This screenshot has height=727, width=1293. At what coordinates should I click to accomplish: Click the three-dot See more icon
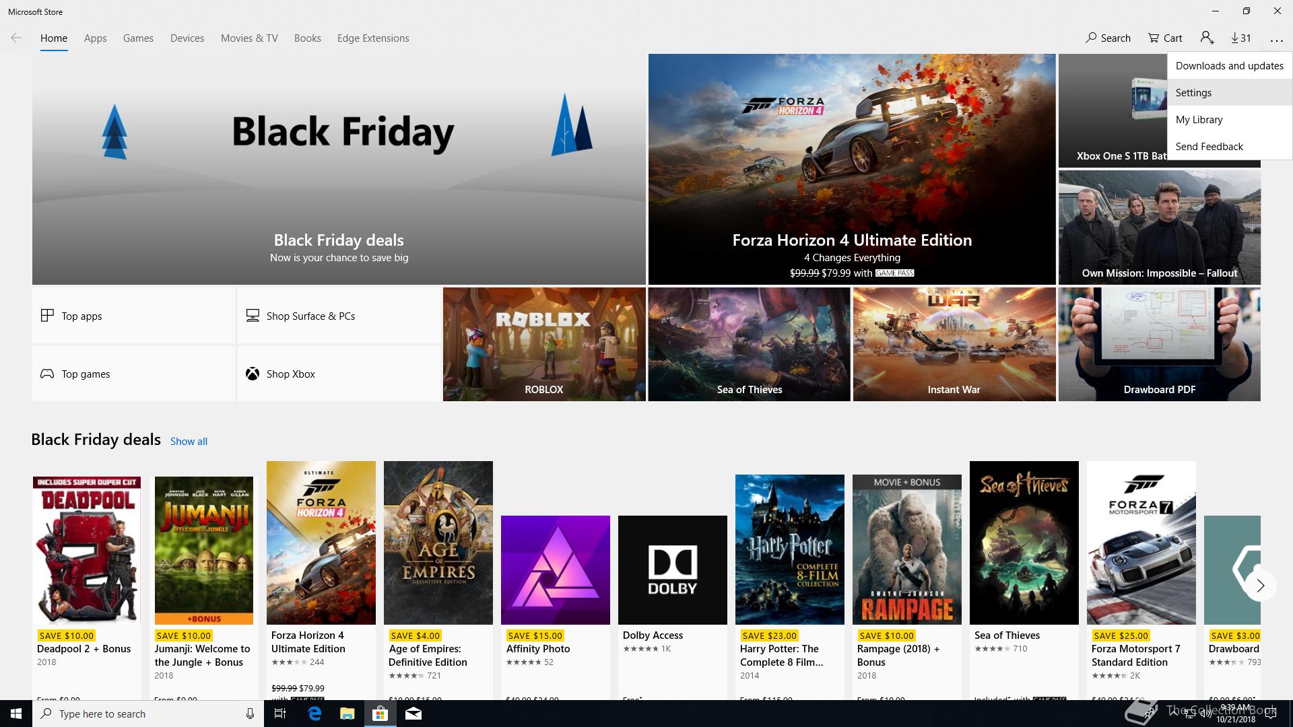(1276, 39)
